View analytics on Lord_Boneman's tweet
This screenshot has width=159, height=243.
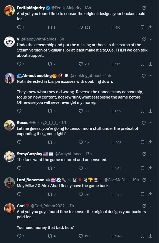111,194
